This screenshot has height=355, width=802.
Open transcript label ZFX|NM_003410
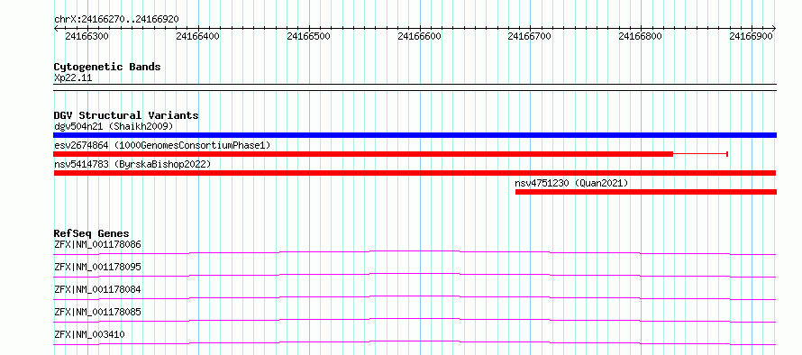pyautogui.click(x=89, y=334)
